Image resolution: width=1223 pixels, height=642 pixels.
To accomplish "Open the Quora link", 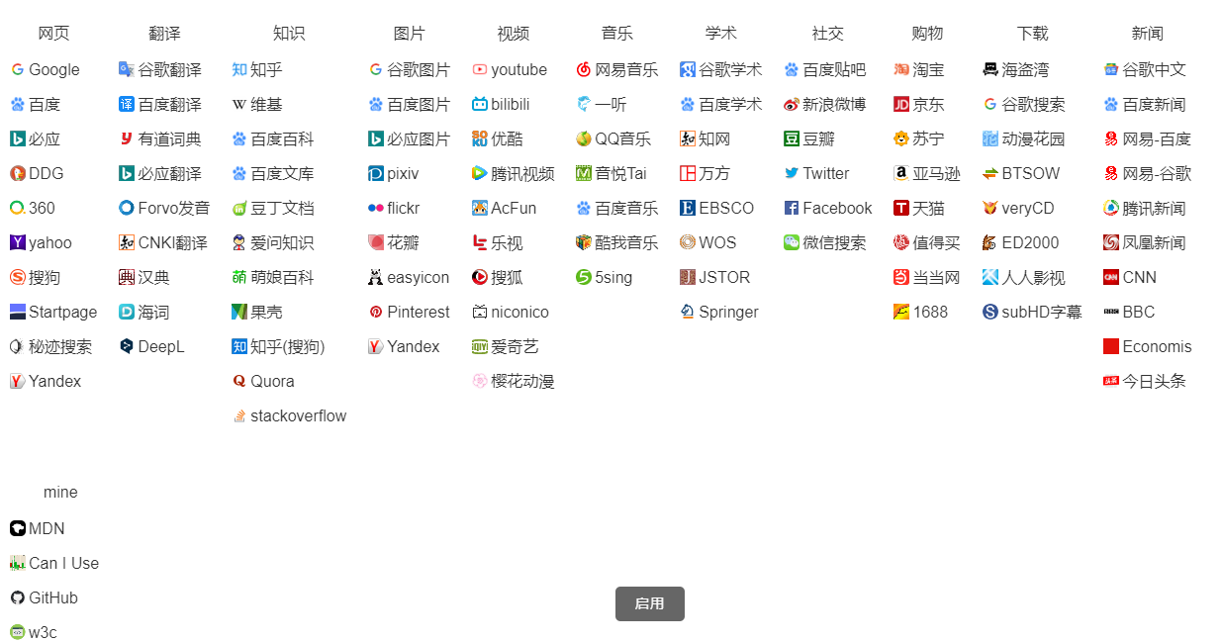I will 272,382.
